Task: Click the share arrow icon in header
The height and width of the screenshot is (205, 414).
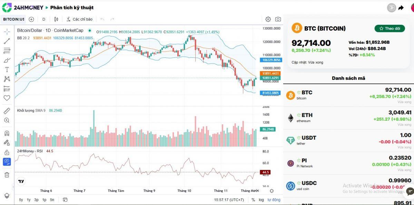Action: pyautogui.click(x=401, y=8)
